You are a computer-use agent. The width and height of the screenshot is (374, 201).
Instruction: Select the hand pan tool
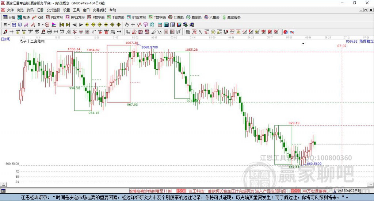(127, 25)
